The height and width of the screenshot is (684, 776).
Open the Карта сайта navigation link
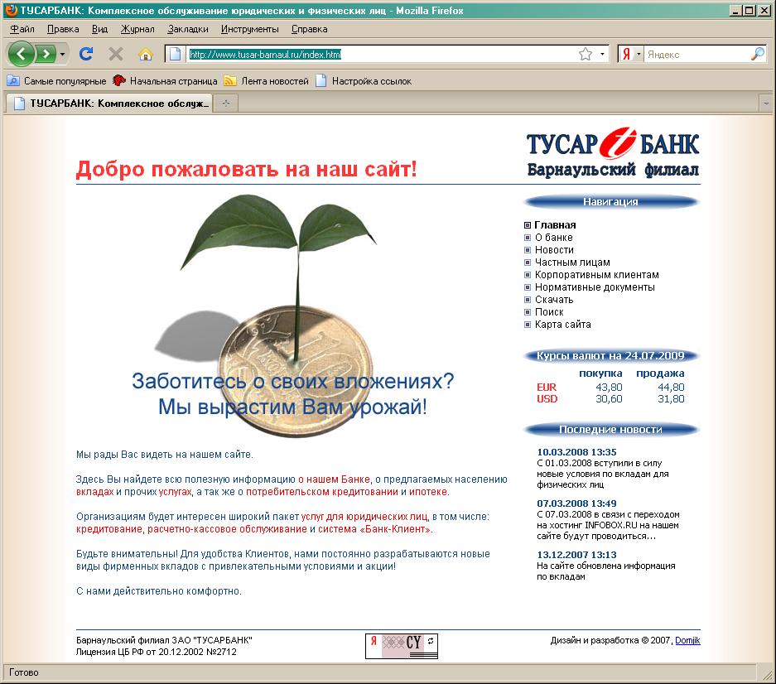click(562, 324)
